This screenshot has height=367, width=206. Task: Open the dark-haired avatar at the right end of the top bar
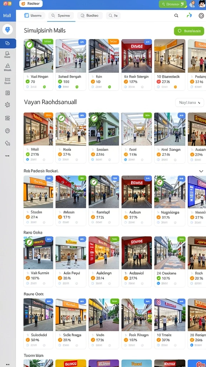click(x=202, y=4)
